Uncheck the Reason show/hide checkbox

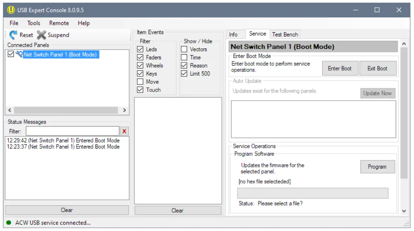(x=184, y=65)
